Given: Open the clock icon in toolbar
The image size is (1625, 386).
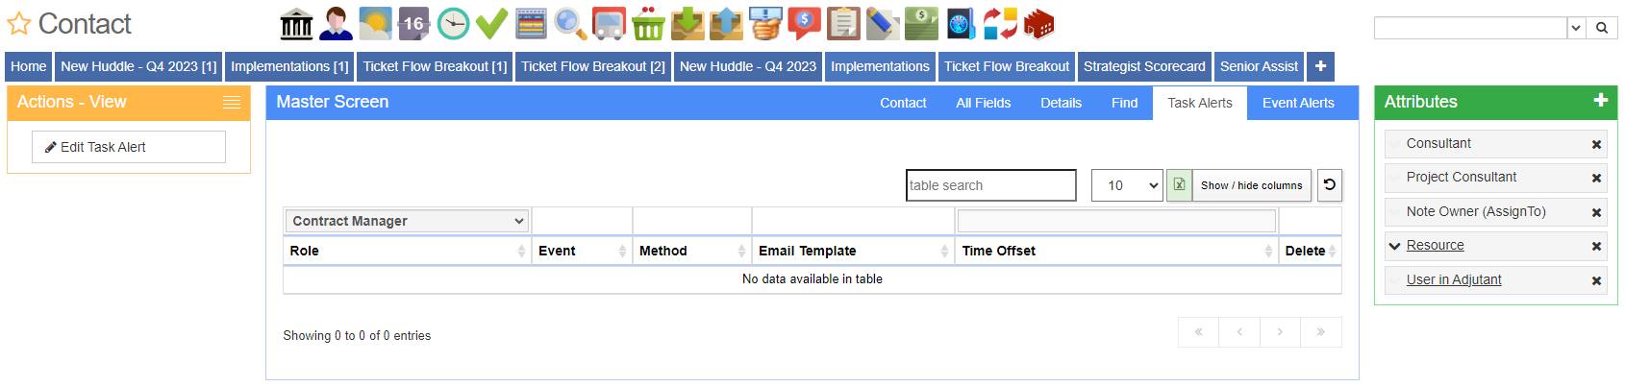Looking at the screenshot, I should [453, 24].
